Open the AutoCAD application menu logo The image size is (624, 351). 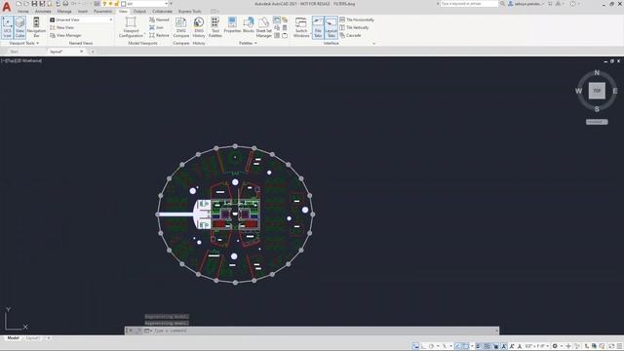click(x=7, y=7)
